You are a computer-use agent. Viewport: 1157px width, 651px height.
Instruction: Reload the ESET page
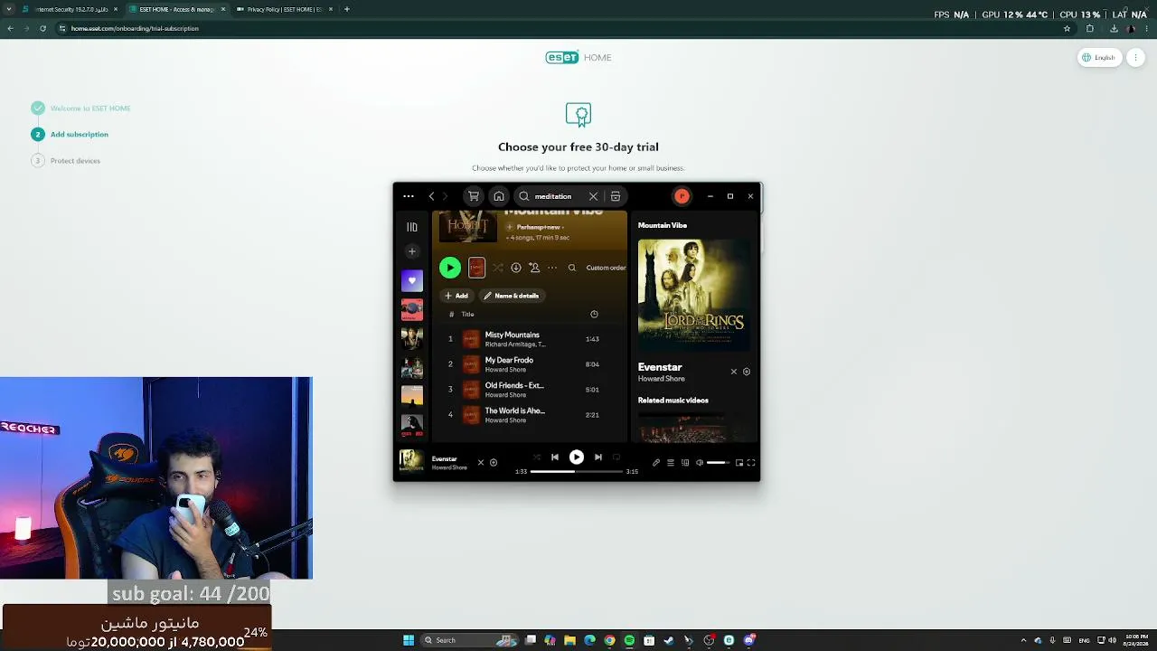tap(42, 28)
